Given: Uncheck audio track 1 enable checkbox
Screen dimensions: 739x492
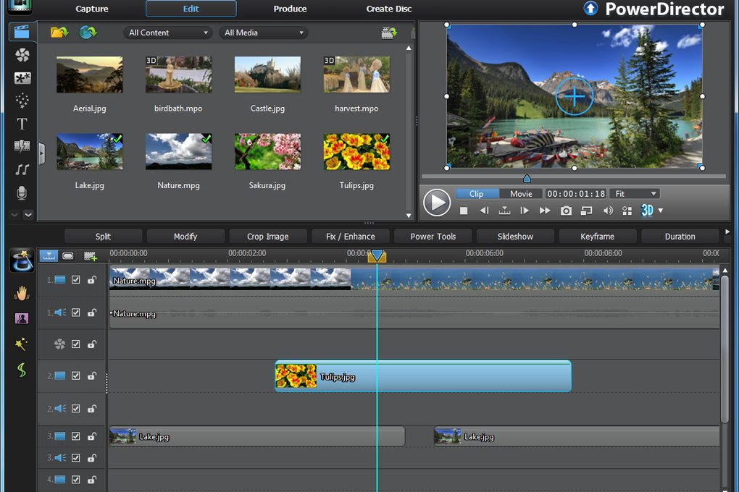Looking at the screenshot, I should pos(76,313).
